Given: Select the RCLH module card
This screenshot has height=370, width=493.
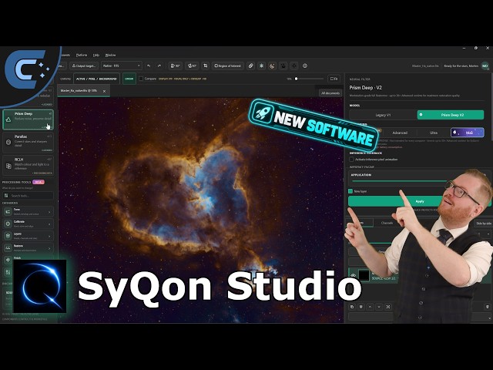Looking at the screenshot, I should 28,166.
